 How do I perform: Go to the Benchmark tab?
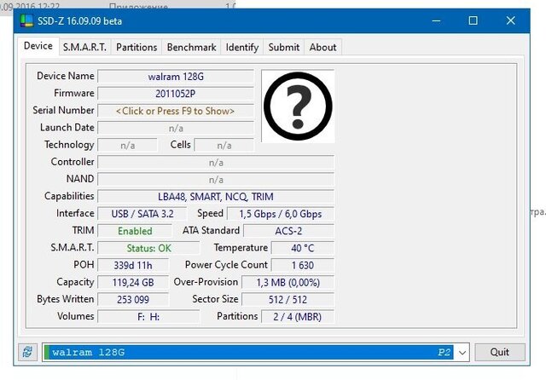[x=191, y=47]
